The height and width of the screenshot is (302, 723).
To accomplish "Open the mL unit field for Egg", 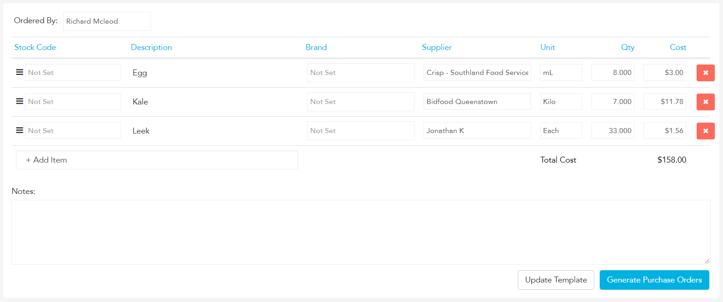I will pyautogui.click(x=561, y=73).
